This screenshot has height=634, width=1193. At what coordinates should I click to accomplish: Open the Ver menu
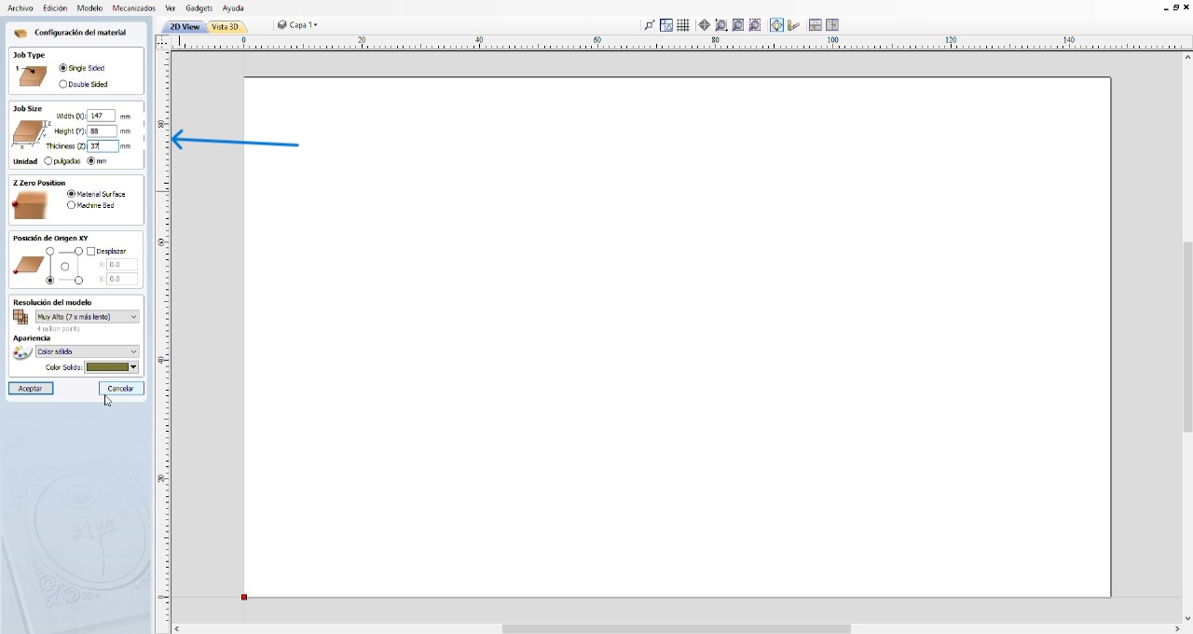point(171,7)
